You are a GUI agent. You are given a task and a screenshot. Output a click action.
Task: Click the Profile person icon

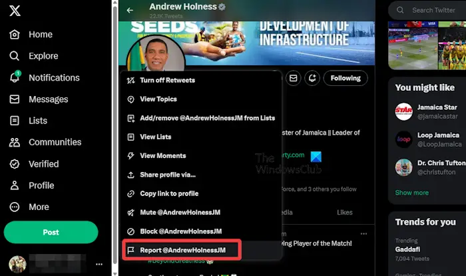pyautogui.click(x=14, y=185)
